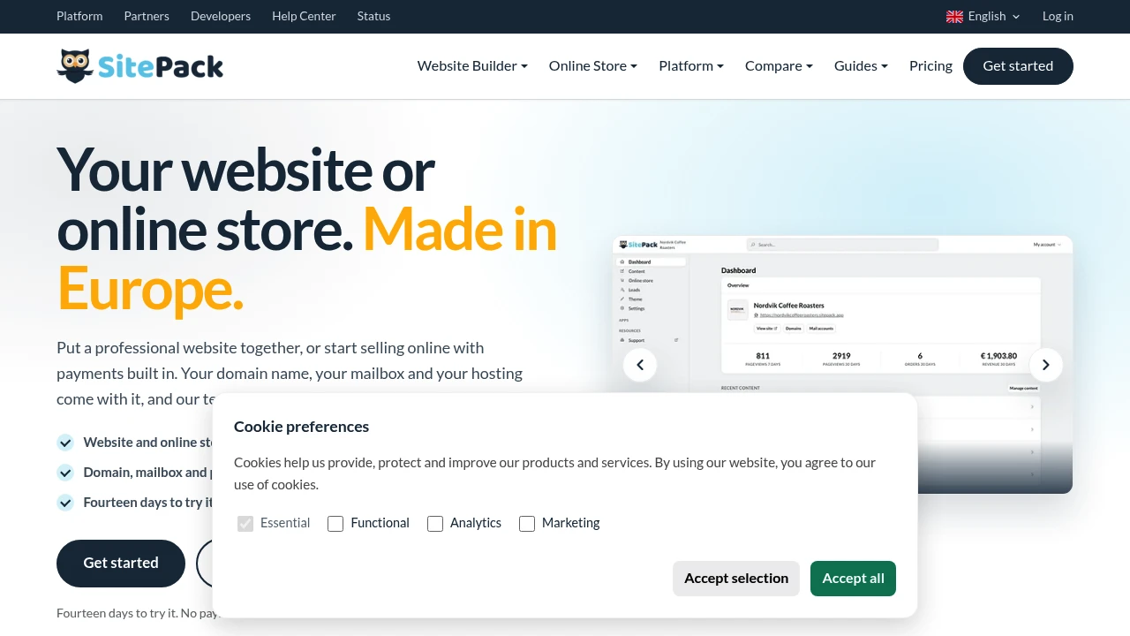Click the Log in link
The height and width of the screenshot is (636, 1130).
point(1058,16)
